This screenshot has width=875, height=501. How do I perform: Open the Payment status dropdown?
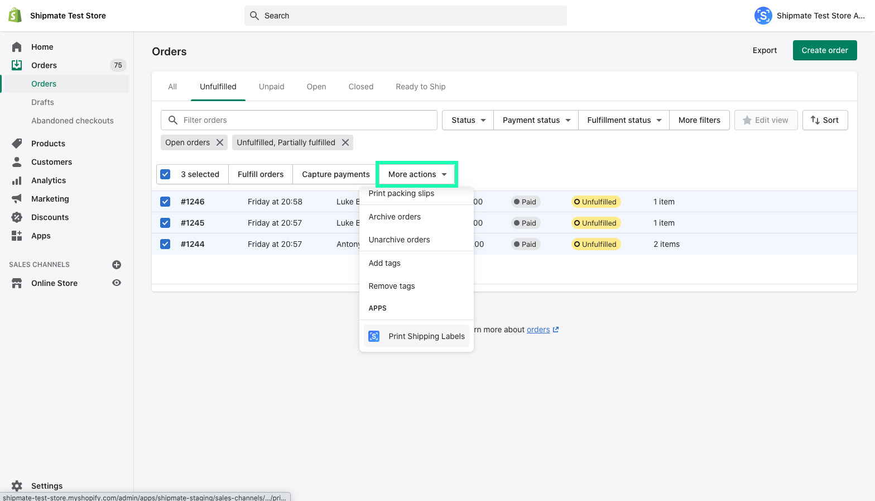click(x=536, y=120)
